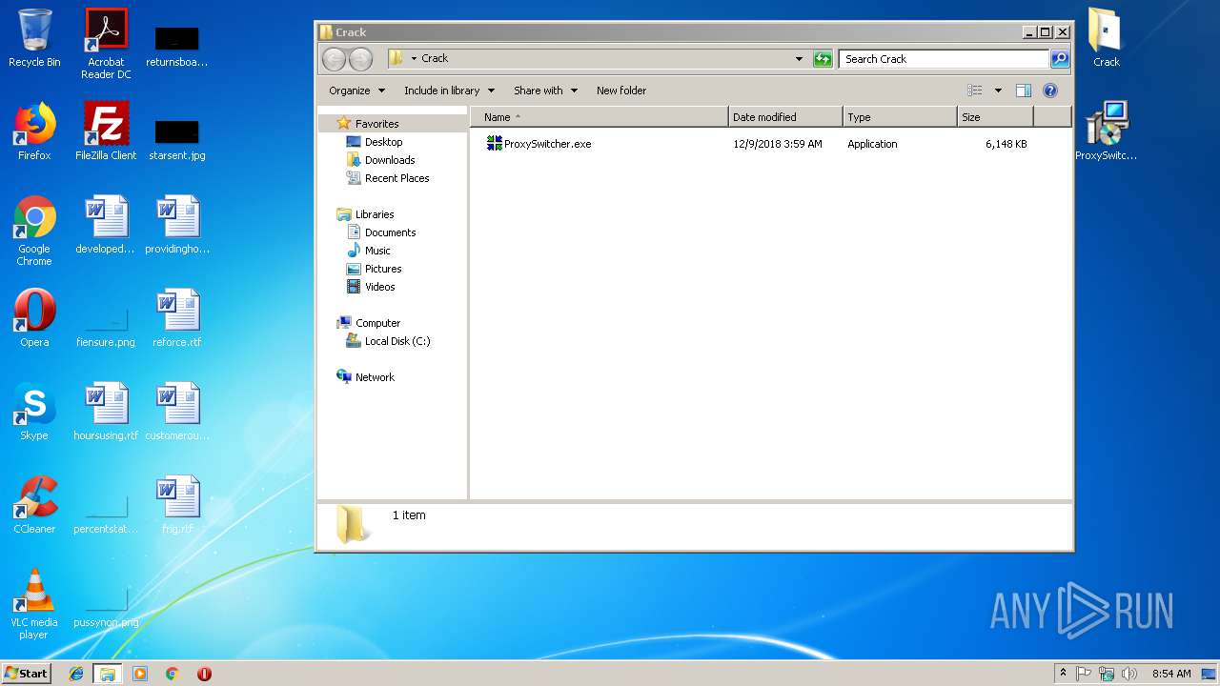
Task: Open the volume speaker tray icon
Action: coord(1129,674)
